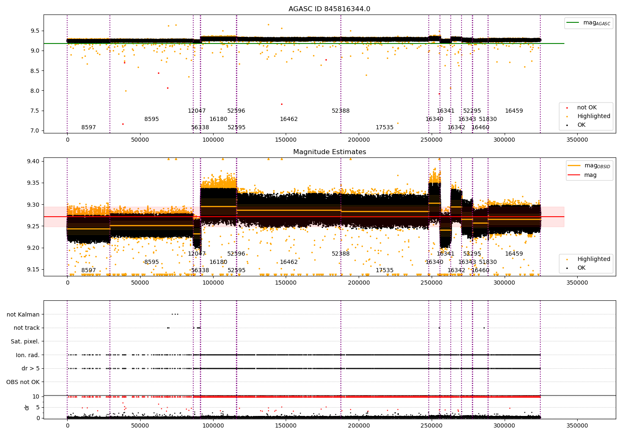Click the title "AGASC ID 845816344.0"

[329, 9]
